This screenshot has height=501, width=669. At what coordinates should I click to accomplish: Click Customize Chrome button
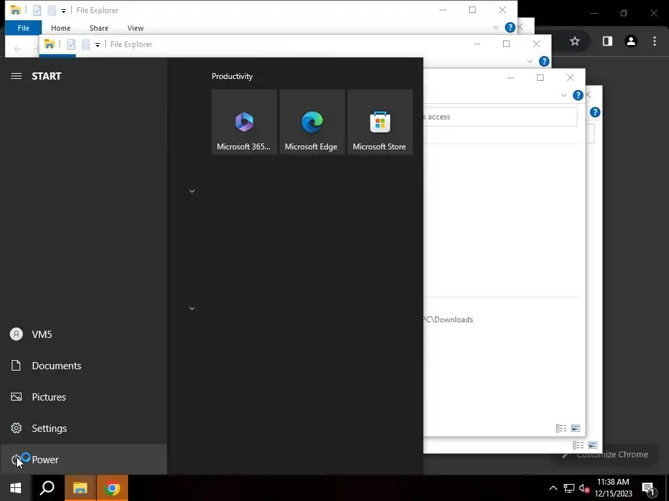(x=606, y=455)
